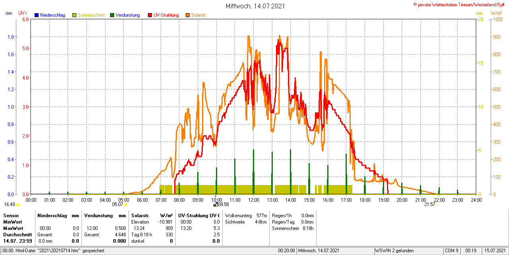Click the 06:00 time axis label
Screen dimensions: 509x255
coord(142,200)
